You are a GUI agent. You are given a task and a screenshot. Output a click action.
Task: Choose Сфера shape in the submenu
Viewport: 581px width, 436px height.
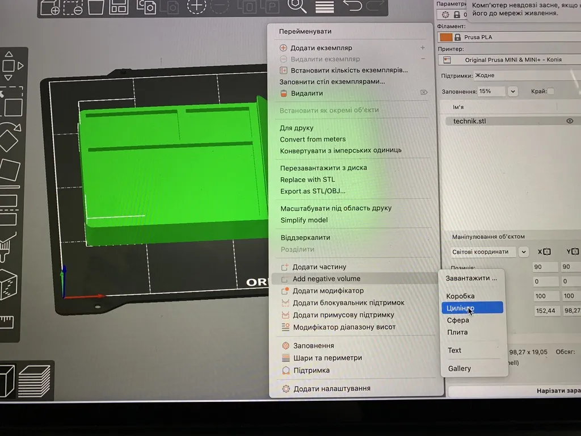[x=458, y=320]
